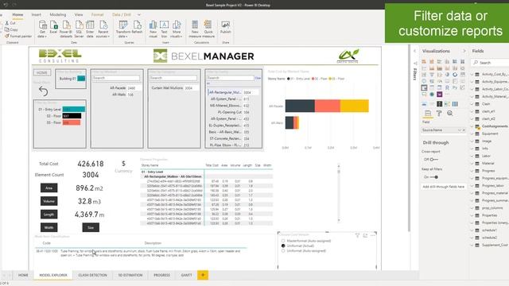Viewport: 509px width, 286px height.
Task: Open Recent sources in the ribbon
Action: (103, 29)
